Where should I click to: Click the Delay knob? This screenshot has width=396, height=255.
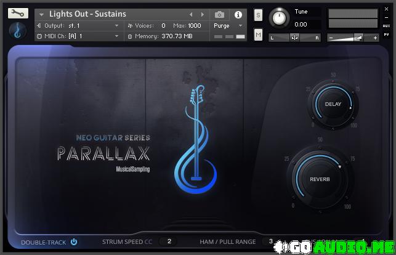[x=333, y=104]
